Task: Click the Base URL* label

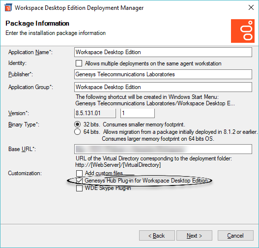Action: [x=22, y=149]
